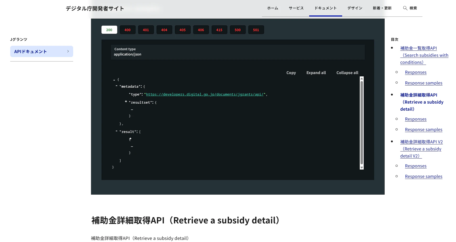Collapse the "metadata" JSON node

coord(116,86)
